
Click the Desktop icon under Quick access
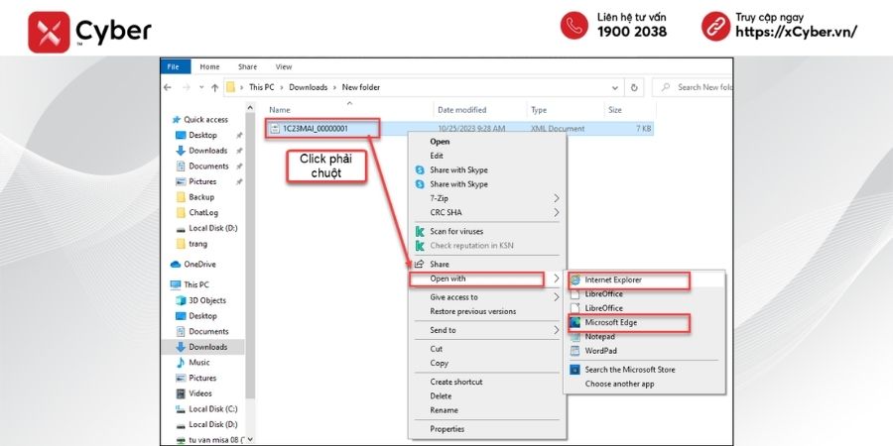tap(181, 136)
